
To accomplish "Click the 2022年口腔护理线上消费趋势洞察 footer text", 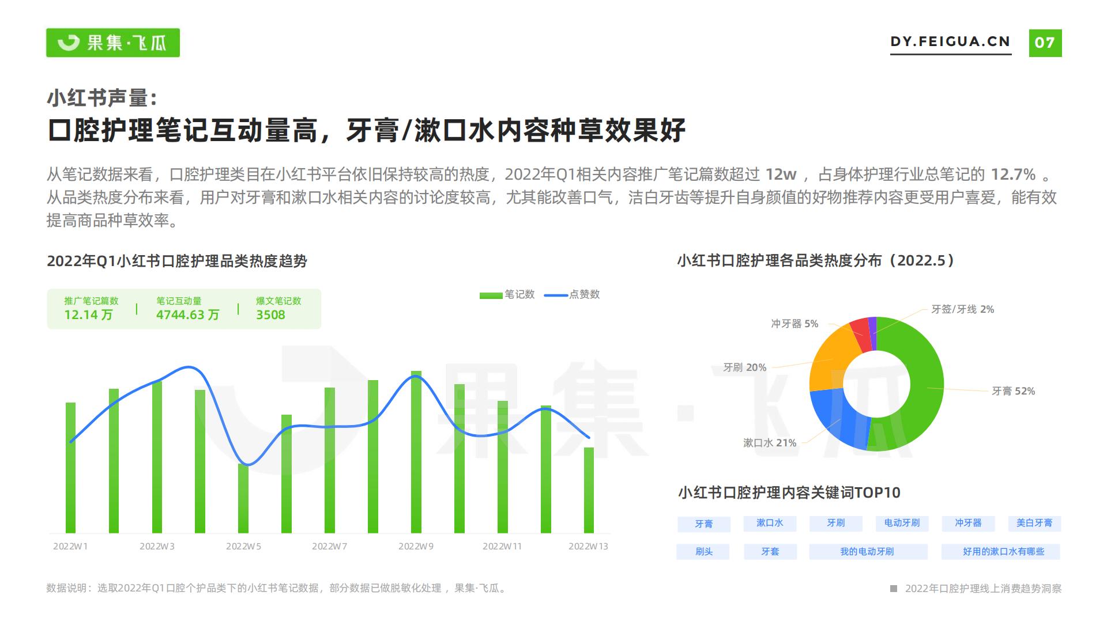I will [983, 588].
